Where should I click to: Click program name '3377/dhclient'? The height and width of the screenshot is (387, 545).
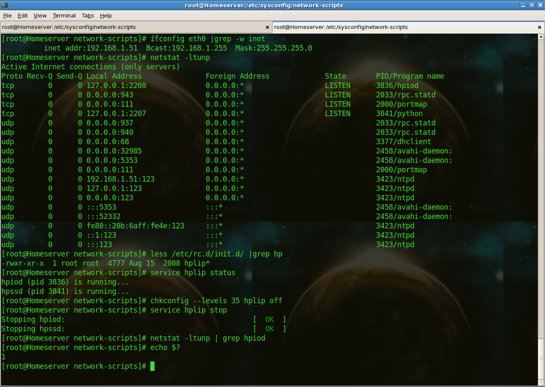click(x=404, y=142)
